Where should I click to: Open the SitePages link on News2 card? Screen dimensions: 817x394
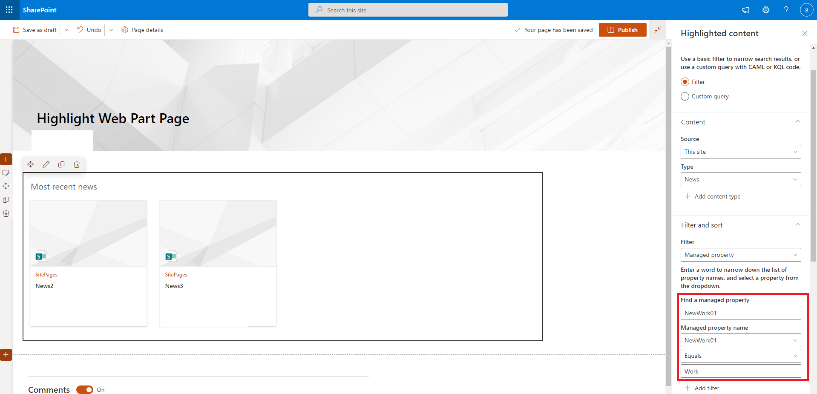pos(46,275)
